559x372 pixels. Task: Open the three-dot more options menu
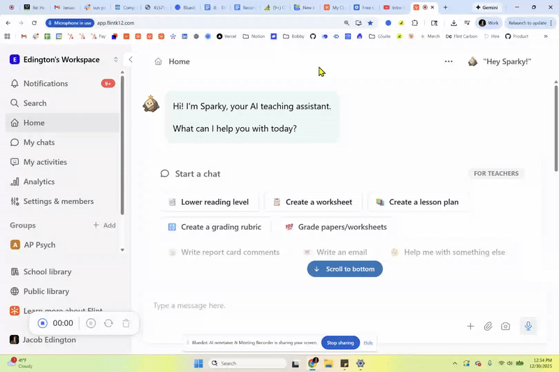tap(449, 61)
